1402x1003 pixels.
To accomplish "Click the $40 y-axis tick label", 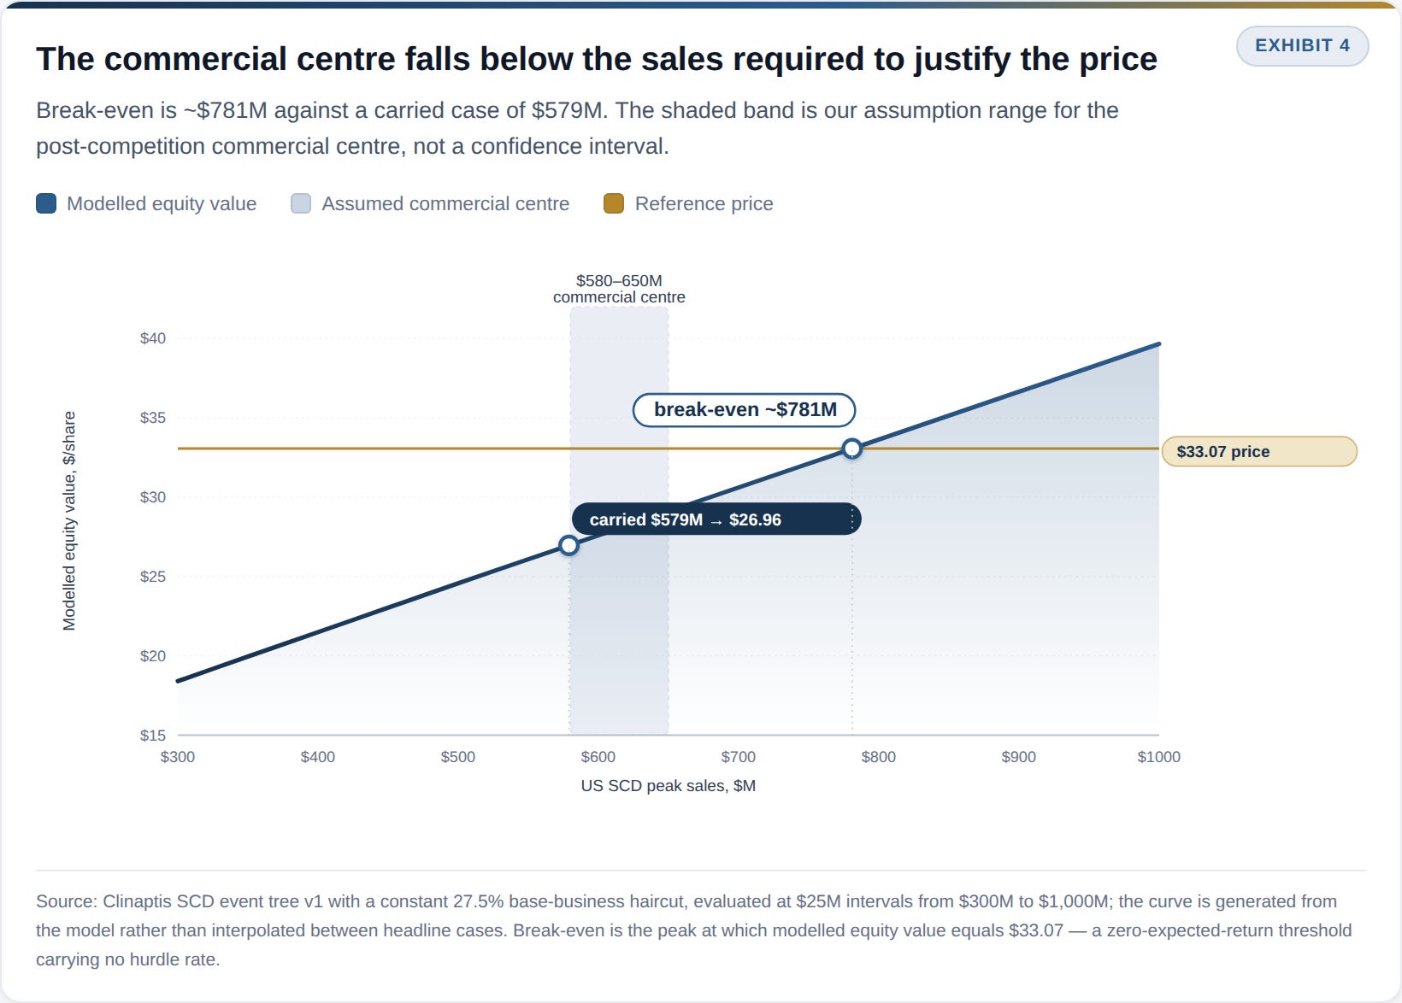I will pos(153,338).
